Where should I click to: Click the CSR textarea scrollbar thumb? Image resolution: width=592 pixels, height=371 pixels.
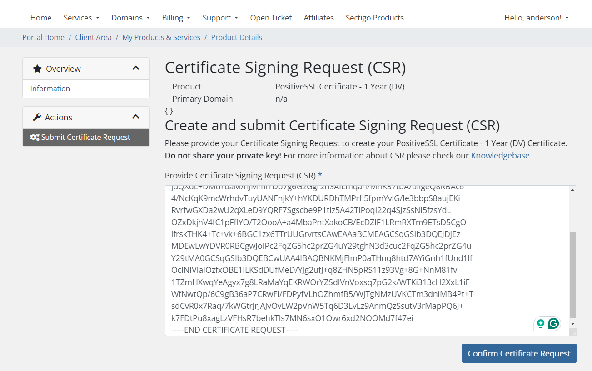(x=572, y=275)
